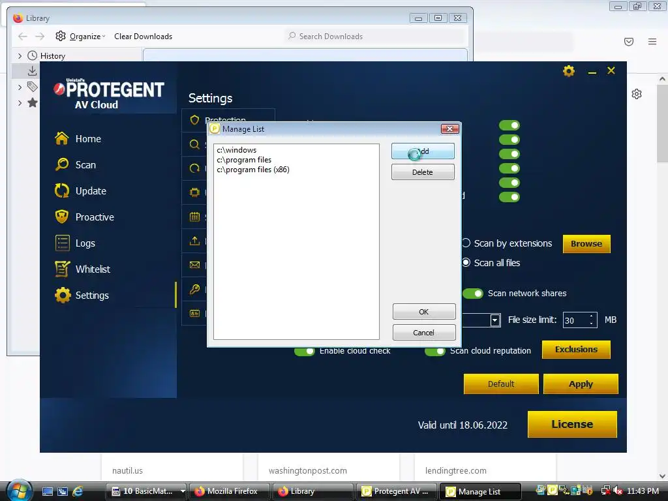Click the Windows Start orb

(x=18, y=491)
